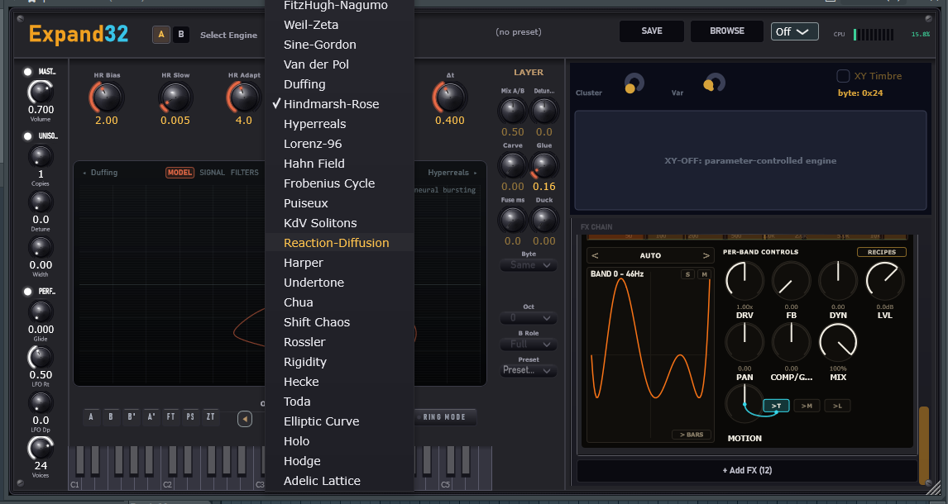Open the layer Preset dropdown
Screen dimensions: 948x504
tap(529, 370)
